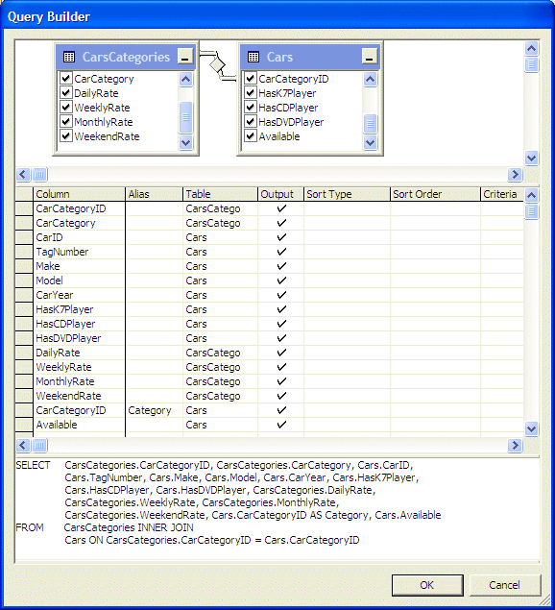555x610 pixels.
Task: Click grid pane vertical scrollbar down arrow
Action: (x=531, y=428)
